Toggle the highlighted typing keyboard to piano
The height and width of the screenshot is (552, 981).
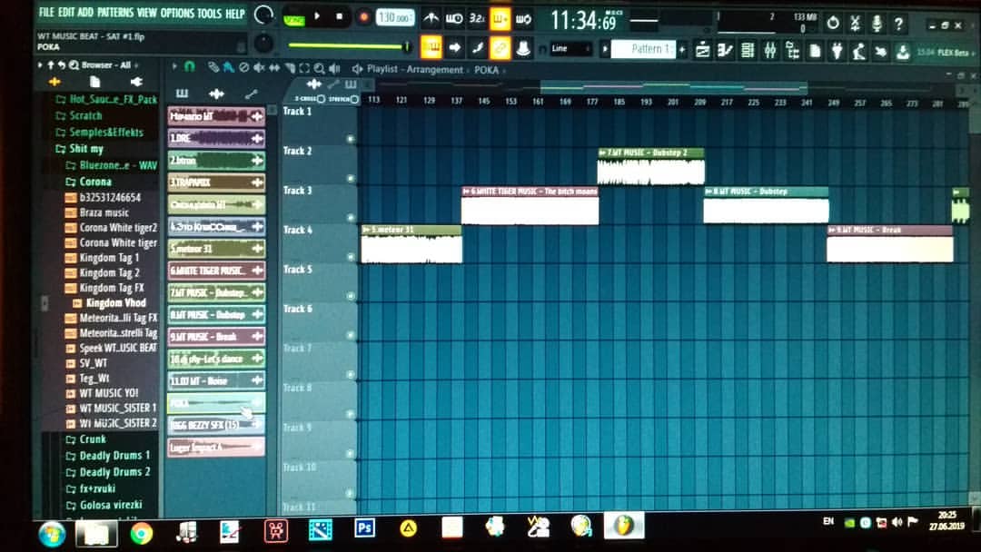tap(431, 47)
